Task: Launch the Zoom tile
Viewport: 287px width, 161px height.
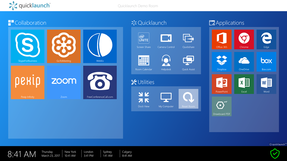Action: click(x=64, y=82)
